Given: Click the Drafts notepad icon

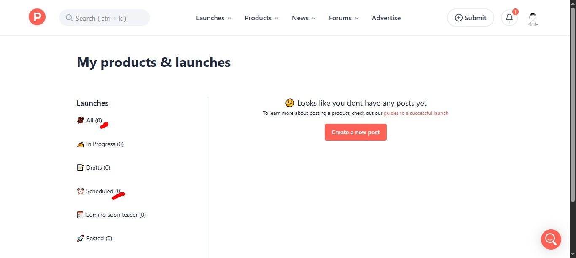Looking at the screenshot, I should (81, 168).
